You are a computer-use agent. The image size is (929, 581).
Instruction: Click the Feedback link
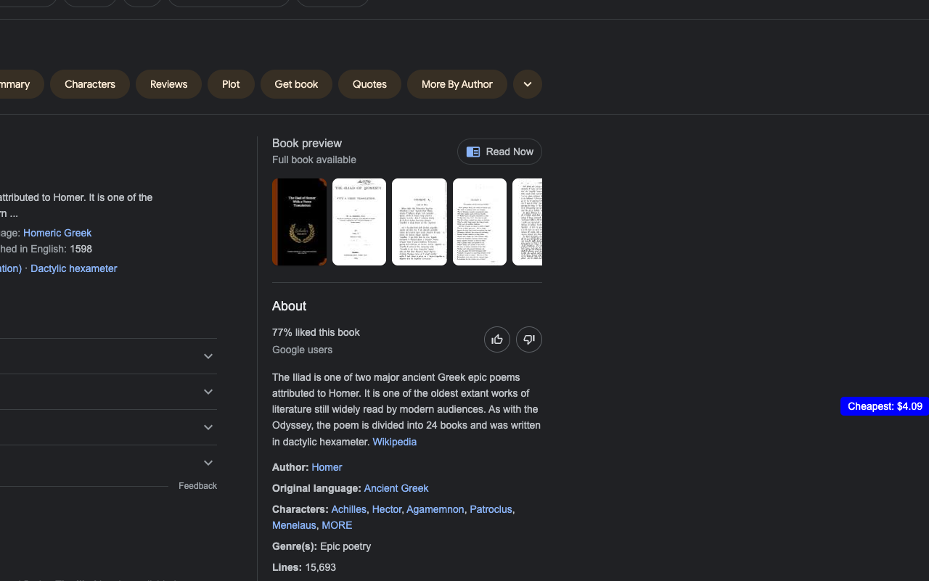(x=198, y=486)
